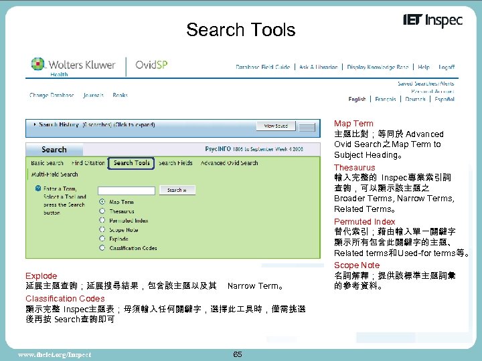This screenshot has height=361, width=482.
Task: Click the Search panel header label
Action: 54,150
